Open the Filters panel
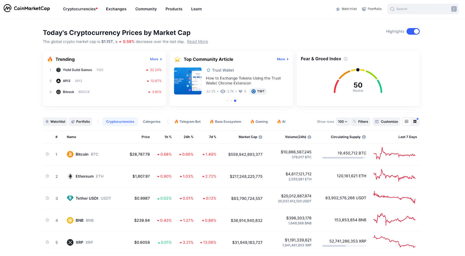This screenshot has height=256, width=465. pyautogui.click(x=360, y=122)
